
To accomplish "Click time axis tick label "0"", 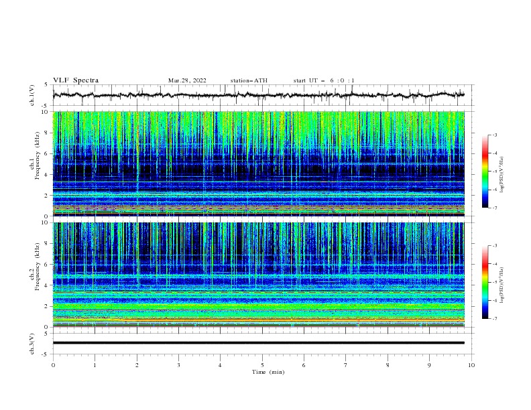I will pos(53,365).
